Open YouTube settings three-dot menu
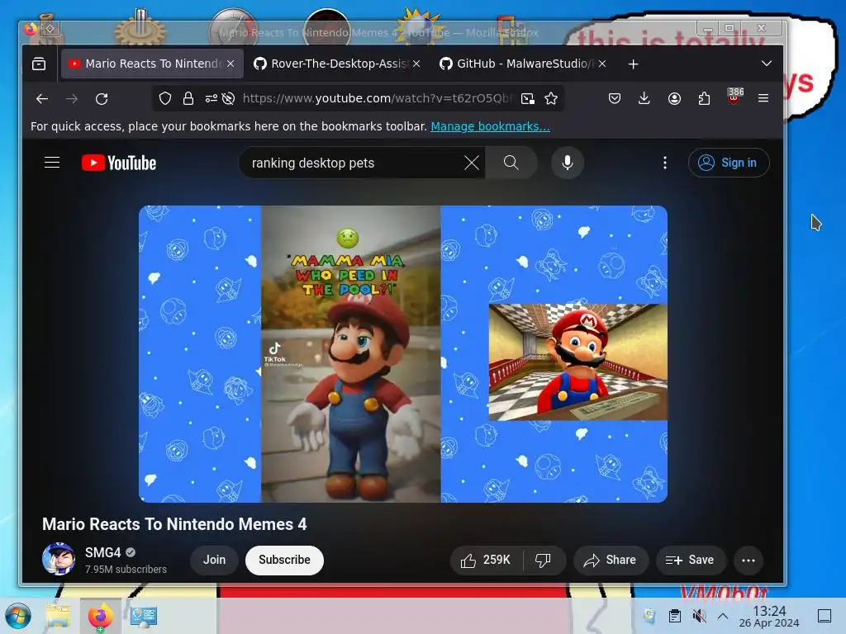 pos(665,163)
